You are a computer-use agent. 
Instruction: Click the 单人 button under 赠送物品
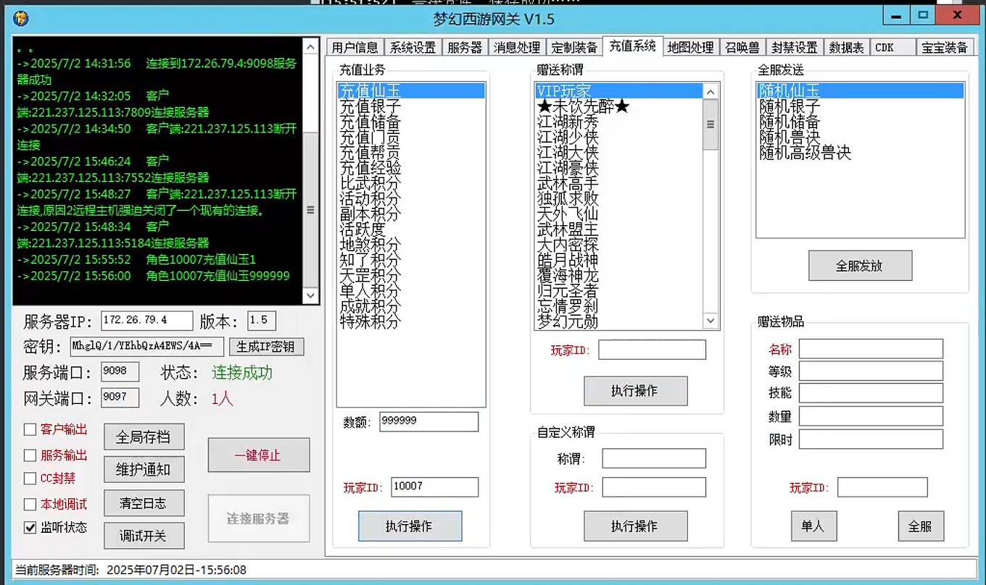[x=813, y=526]
